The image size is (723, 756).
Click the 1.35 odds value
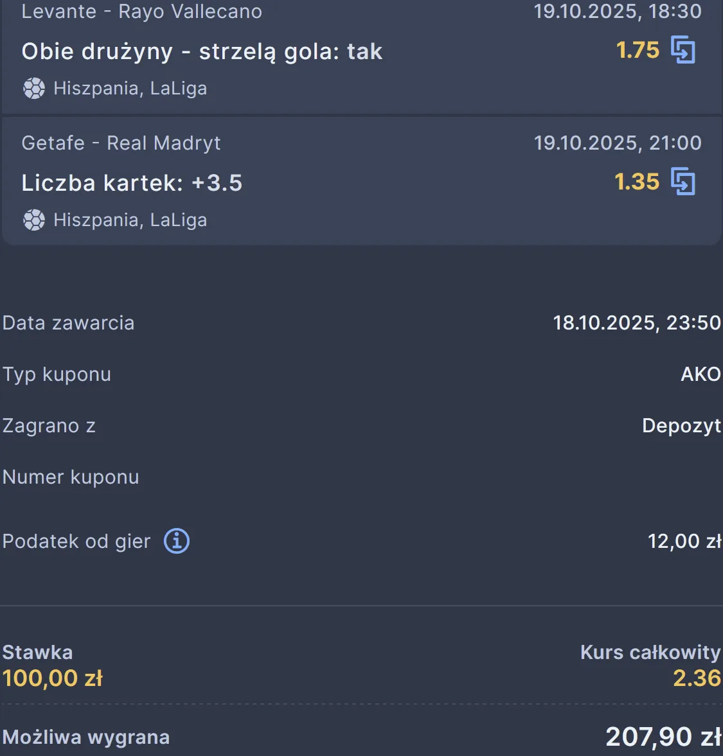click(x=636, y=182)
